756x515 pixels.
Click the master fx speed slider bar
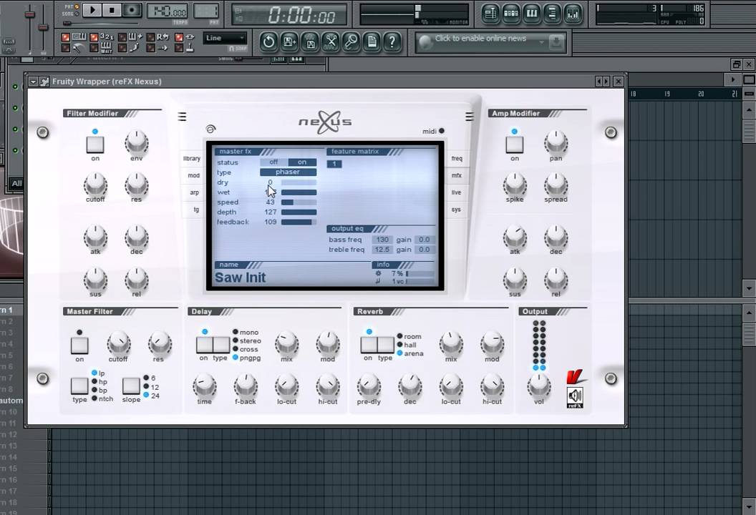(299, 202)
